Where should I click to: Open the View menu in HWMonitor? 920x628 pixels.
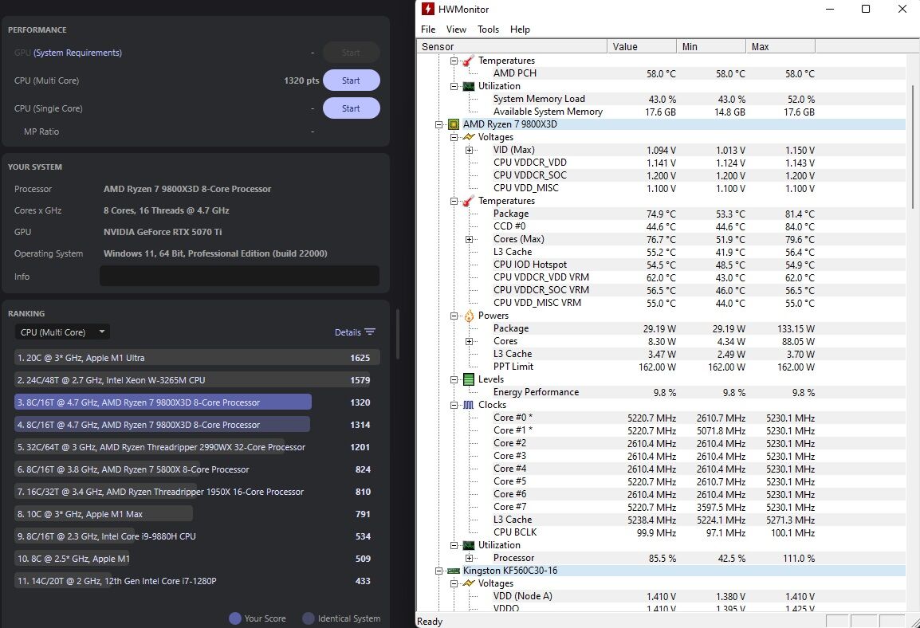click(456, 29)
